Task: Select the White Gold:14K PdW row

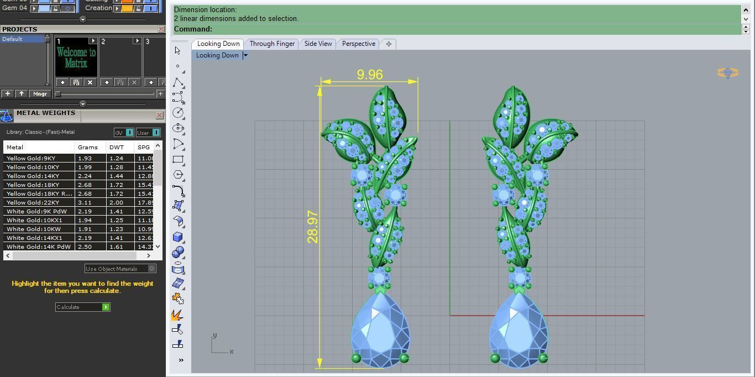Action: [78, 247]
